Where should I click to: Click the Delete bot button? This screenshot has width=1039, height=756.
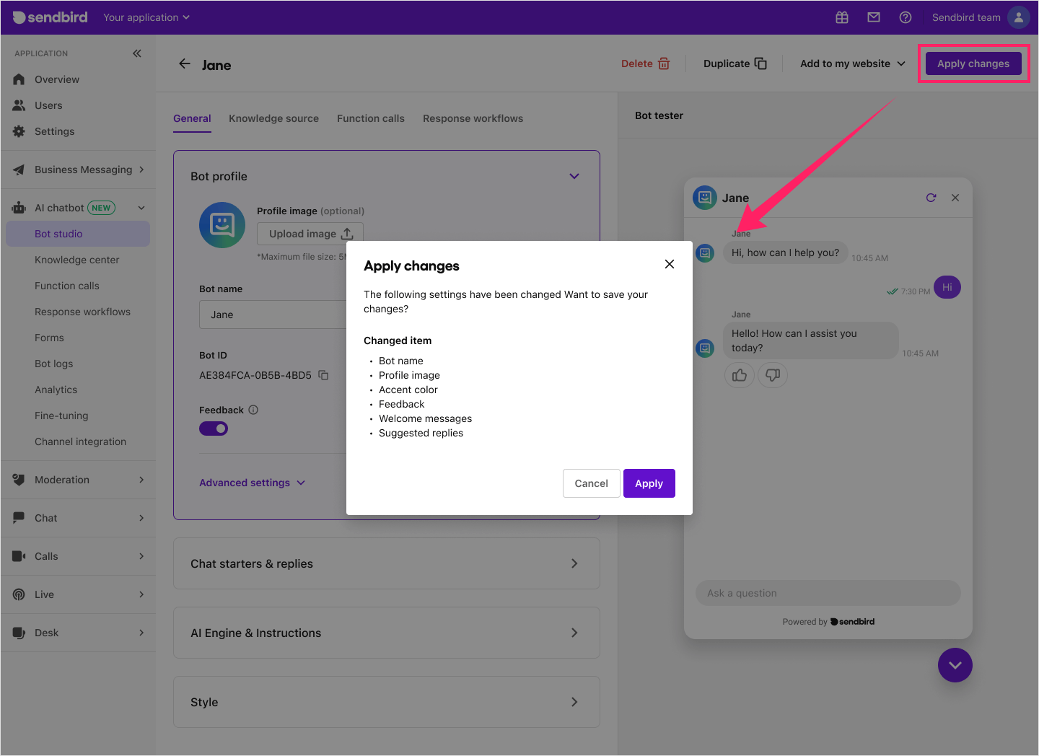pos(646,63)
